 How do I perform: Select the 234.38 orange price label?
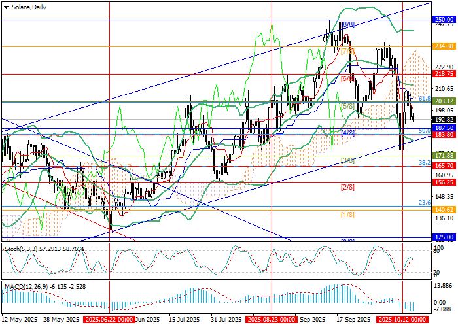click(444, 46)
